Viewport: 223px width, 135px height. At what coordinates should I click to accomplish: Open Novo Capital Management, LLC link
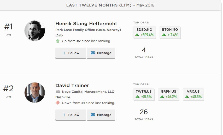coord(88,92)
